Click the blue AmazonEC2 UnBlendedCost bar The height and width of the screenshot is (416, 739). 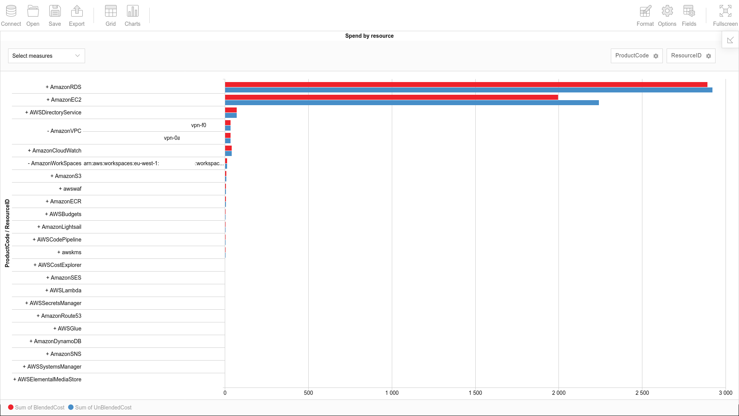point(412,103)
